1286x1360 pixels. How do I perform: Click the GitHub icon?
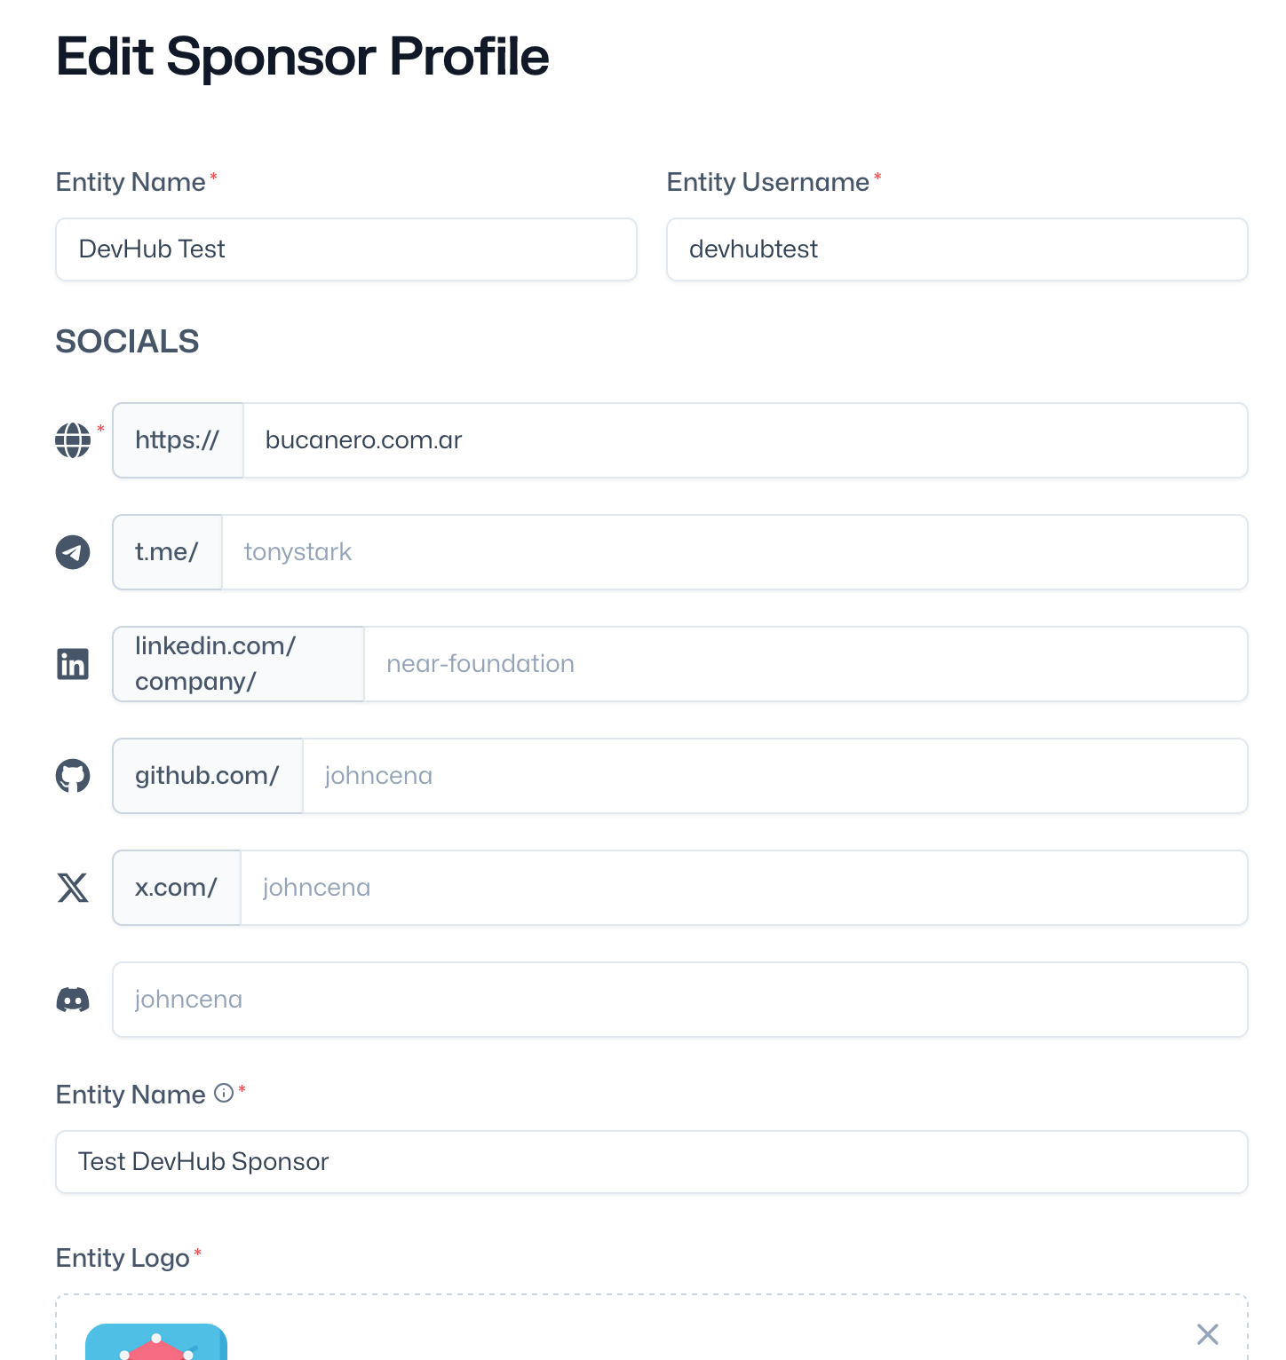point(73,776)
